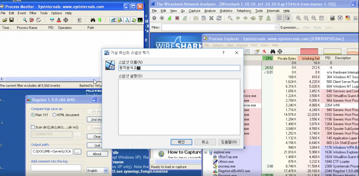This screenshot has height=176, width=359.
Task: Open the Capture menu in Wireshark
Action: 194,11
